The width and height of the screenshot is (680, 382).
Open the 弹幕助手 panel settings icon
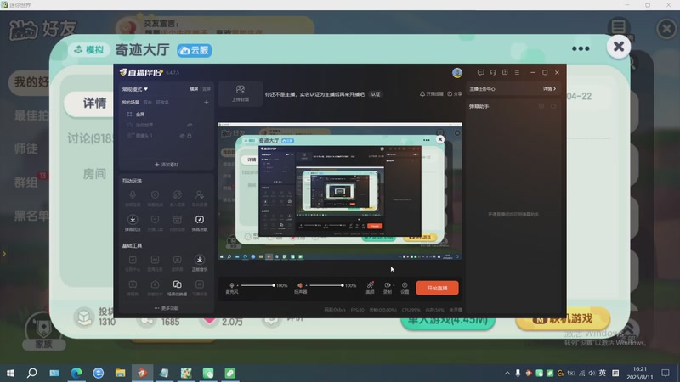pos(541,106)
